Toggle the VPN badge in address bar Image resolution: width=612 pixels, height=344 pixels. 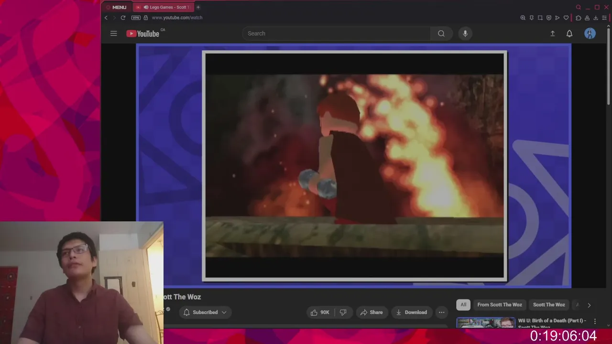tap(136, 18)
